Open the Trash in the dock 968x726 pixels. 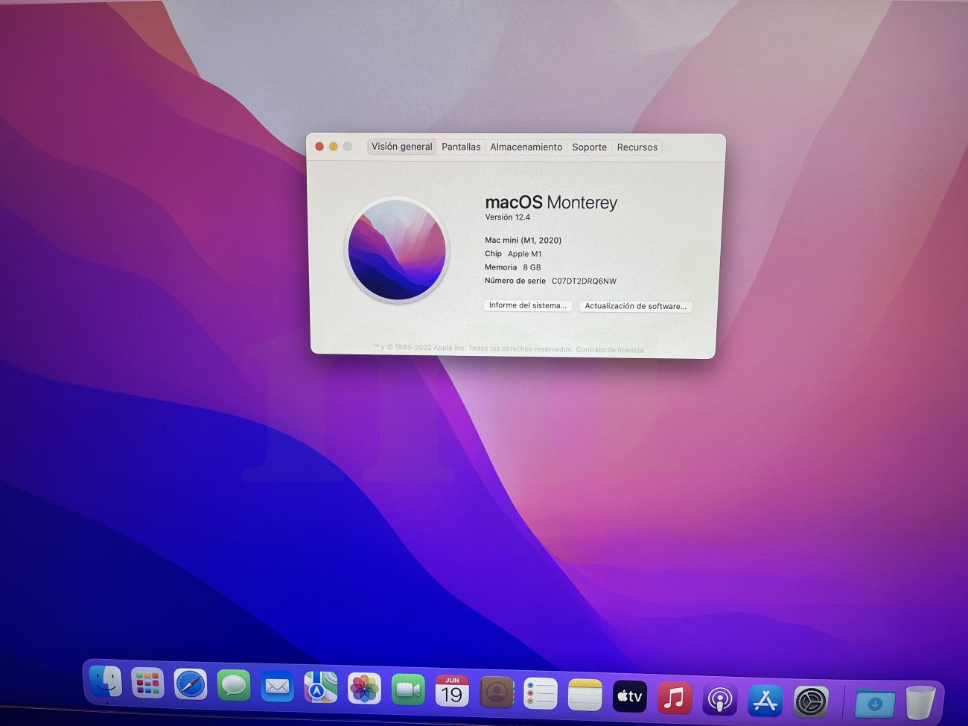click(920, 703)
